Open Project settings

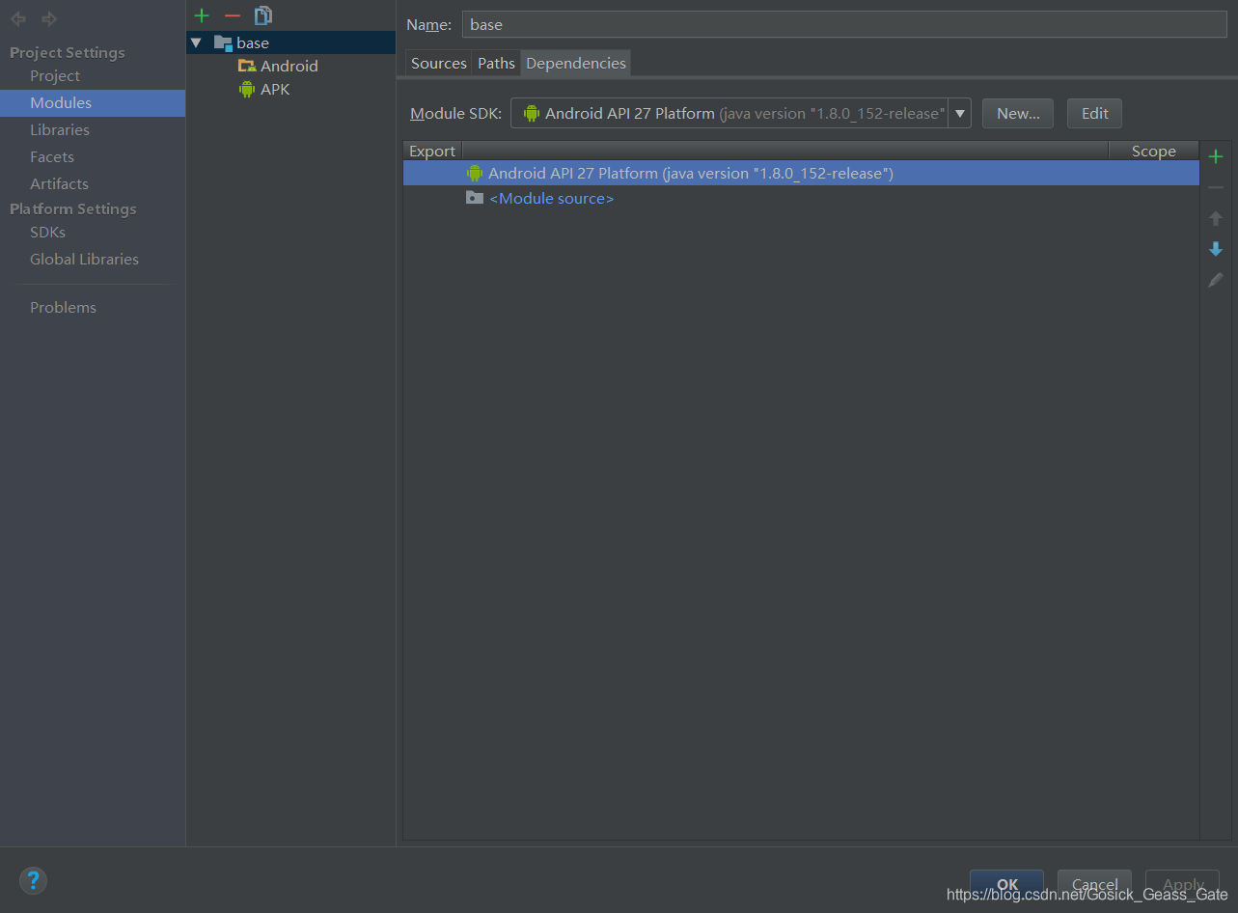tap(55, 75)
